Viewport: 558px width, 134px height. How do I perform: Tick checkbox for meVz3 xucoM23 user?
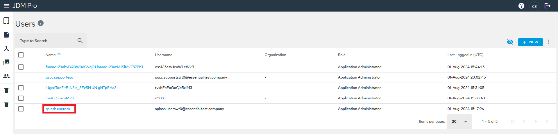click(21, 98)
